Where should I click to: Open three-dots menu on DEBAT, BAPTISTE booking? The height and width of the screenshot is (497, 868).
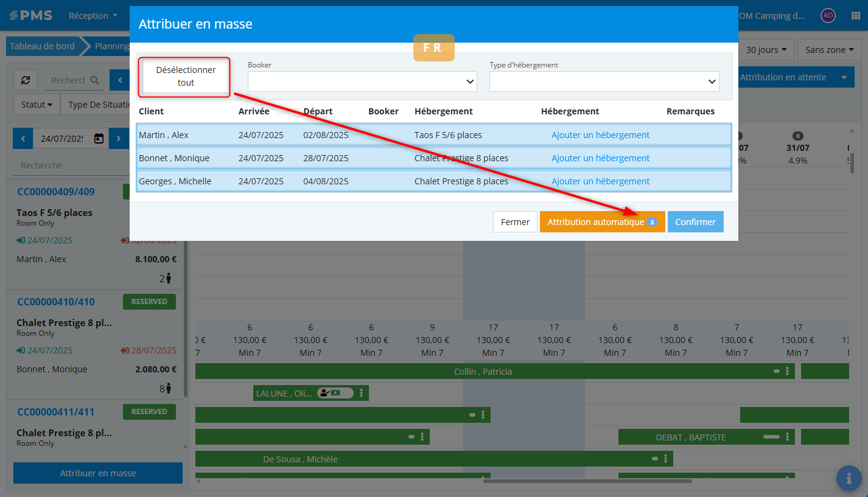[x=787, y=437]
